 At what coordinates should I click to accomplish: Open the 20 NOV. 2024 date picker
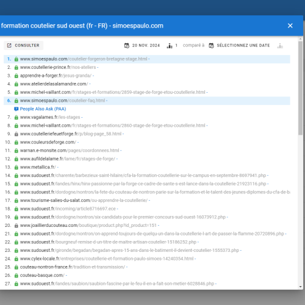coord(142,45)
